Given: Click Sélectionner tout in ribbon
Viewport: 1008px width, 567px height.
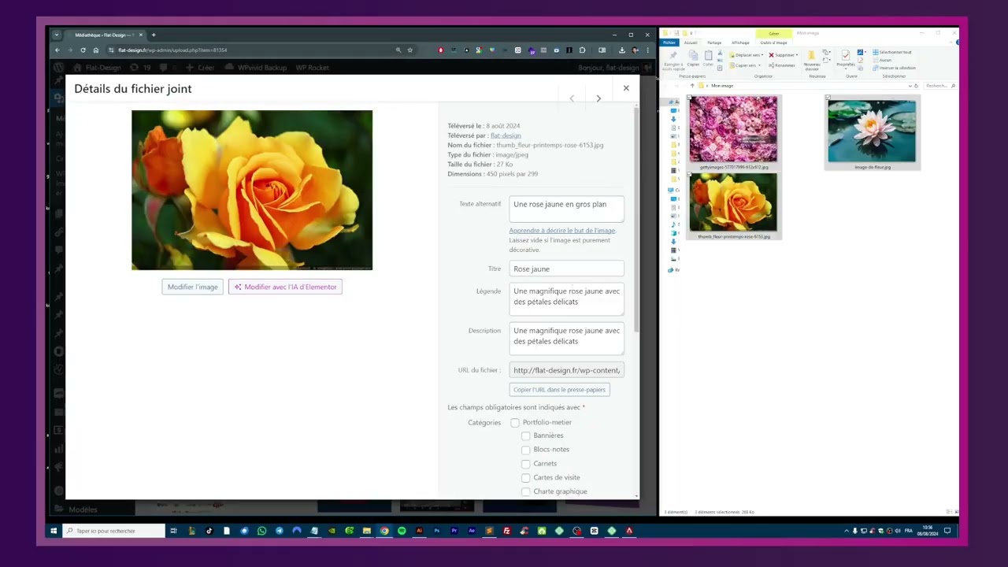Looking at the screenshot, I should [x=893, y=52].
